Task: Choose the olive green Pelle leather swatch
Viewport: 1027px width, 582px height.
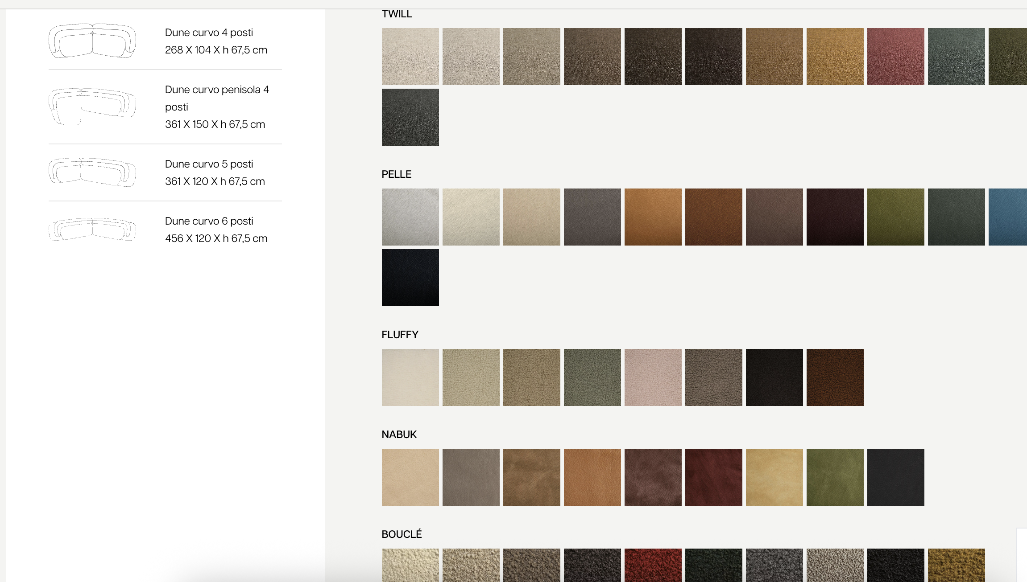Action: click(x=896, y=217)
